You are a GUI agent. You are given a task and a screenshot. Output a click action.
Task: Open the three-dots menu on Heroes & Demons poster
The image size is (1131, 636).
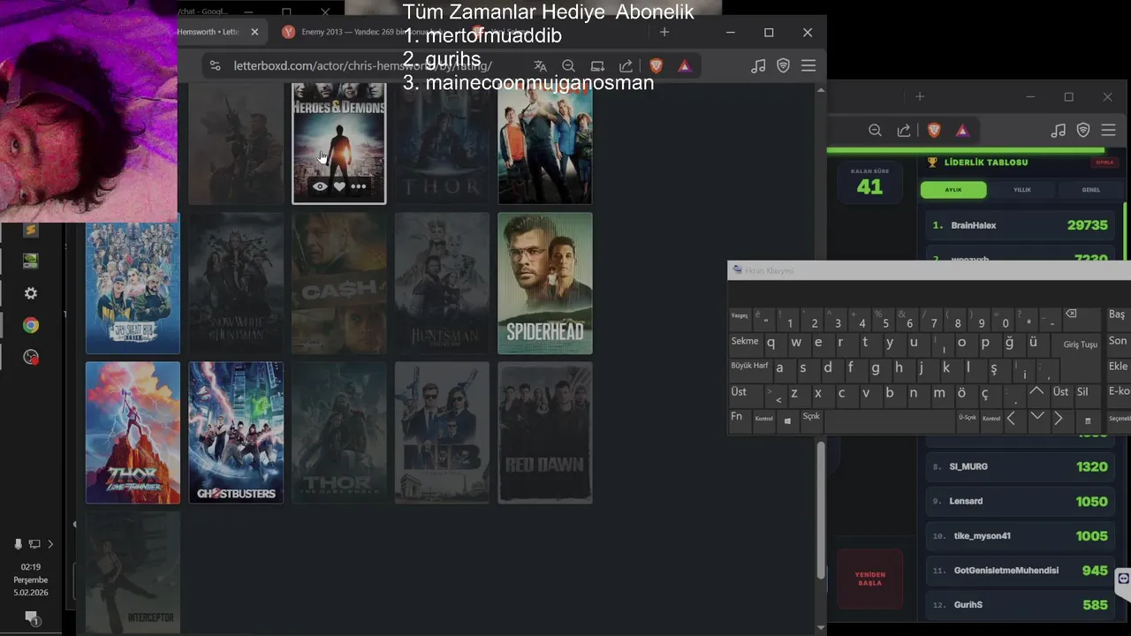click(359, 186)
